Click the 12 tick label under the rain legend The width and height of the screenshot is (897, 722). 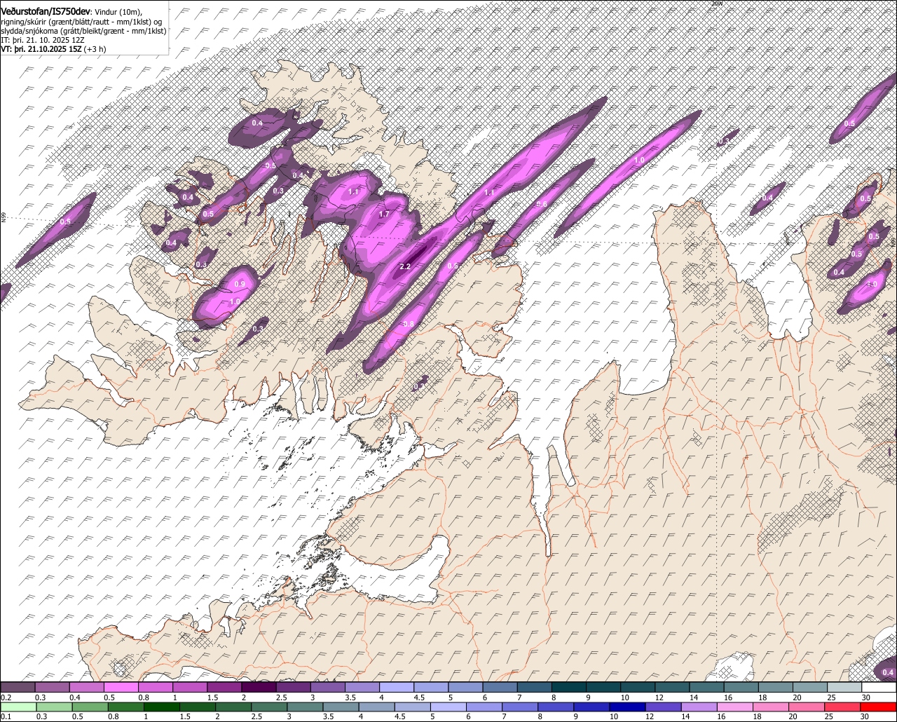(650, 717)
